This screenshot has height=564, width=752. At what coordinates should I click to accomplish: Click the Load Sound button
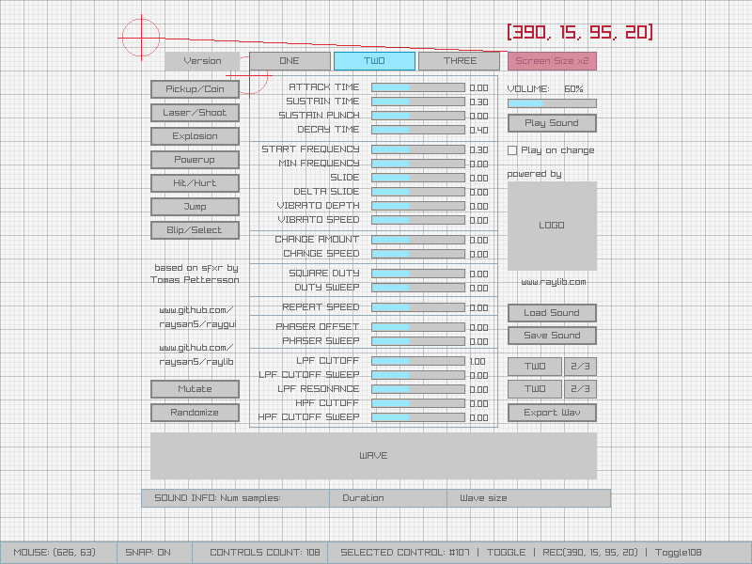tap(552, 313)
